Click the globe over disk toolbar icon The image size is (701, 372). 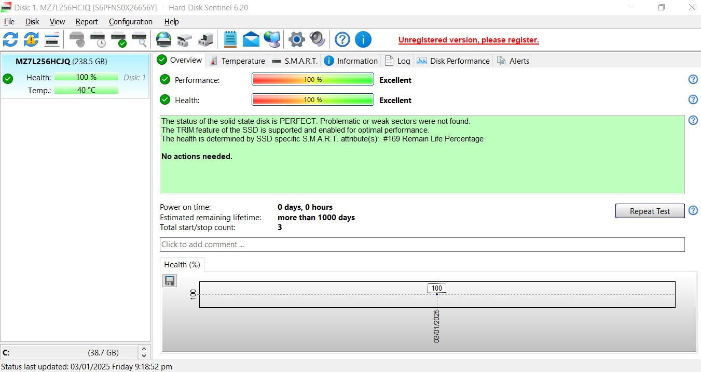pos(164,39)
